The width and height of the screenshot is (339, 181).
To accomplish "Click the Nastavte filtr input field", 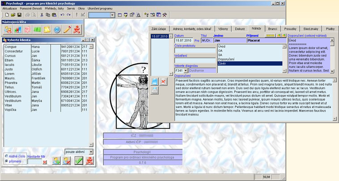I will click(x=34, y=162).
